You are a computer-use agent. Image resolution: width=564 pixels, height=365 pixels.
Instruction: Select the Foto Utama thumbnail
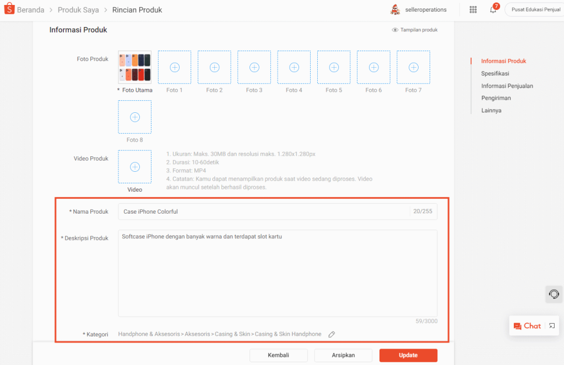pos(134,67)
